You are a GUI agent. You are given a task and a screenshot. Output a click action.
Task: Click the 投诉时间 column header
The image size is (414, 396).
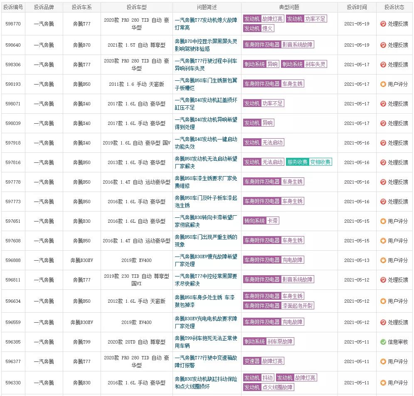357,7
